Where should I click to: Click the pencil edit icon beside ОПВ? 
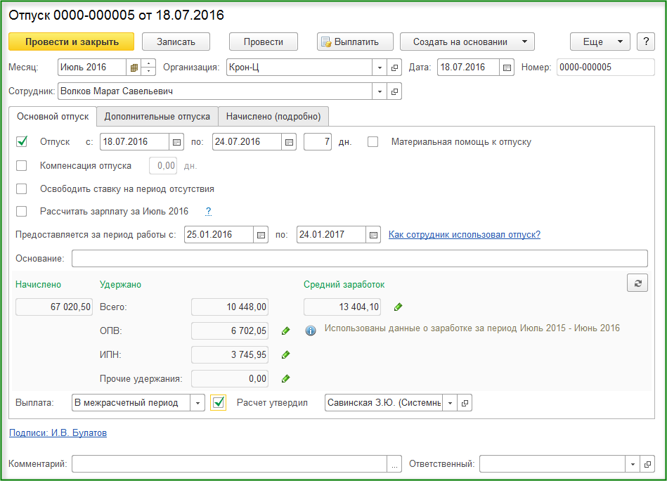[285, 331]
